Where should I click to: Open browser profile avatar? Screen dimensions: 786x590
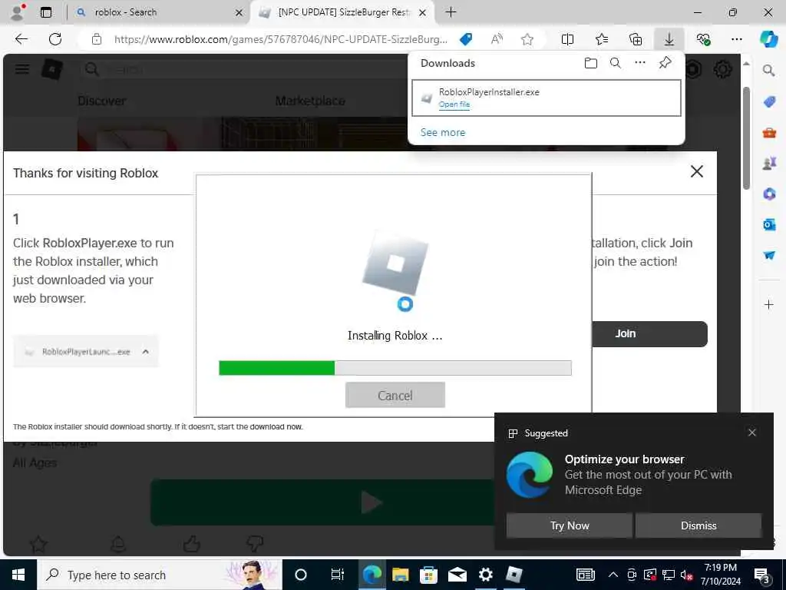[18, 12]
